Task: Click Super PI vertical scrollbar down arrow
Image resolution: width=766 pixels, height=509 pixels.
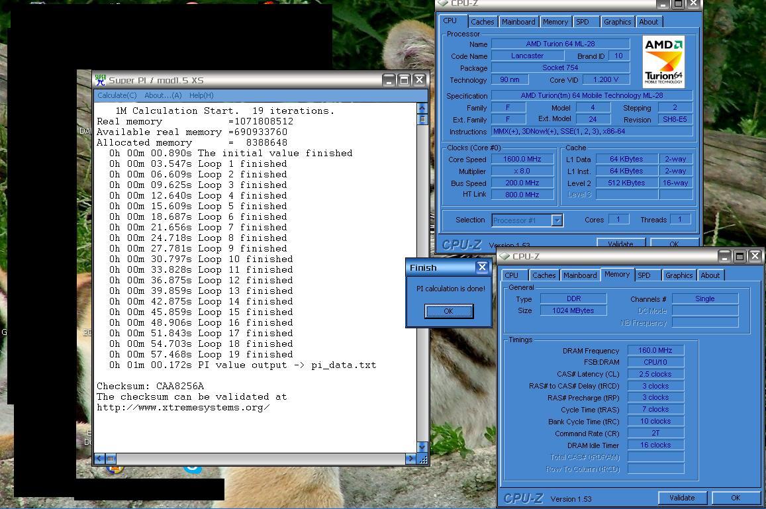Action: (x=422, y=447)
